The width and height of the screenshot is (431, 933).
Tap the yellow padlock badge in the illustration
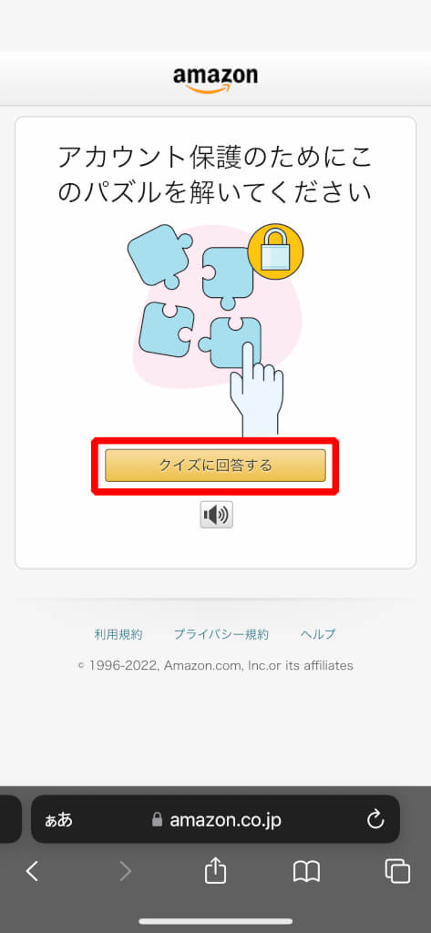coord(275,251)
